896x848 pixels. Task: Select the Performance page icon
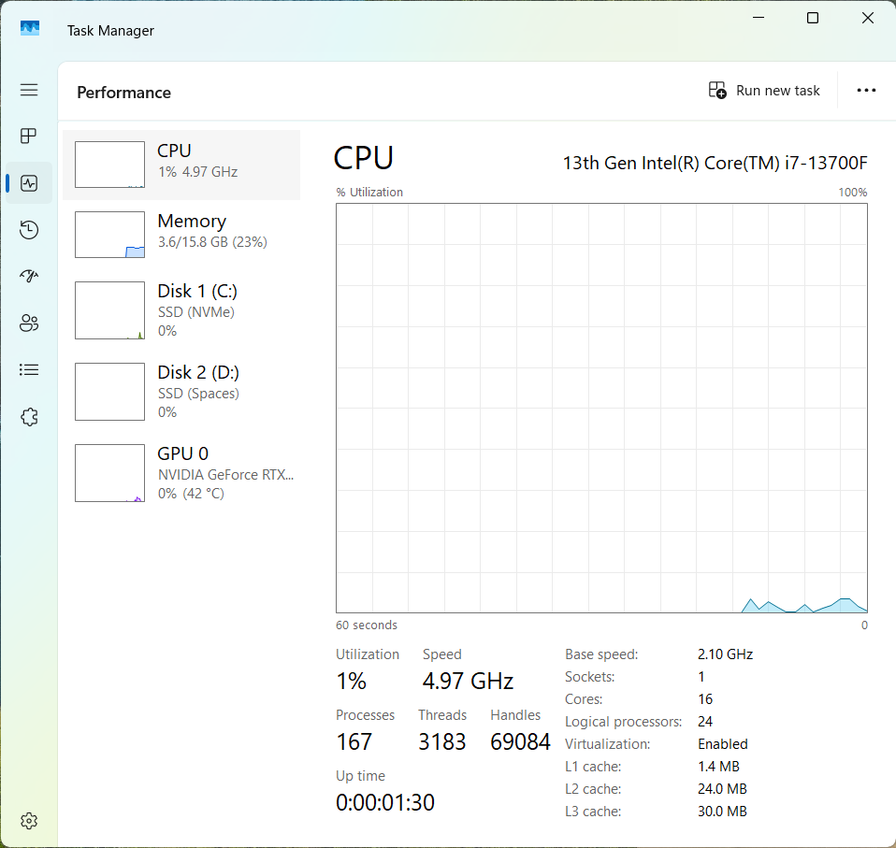tap(29, 183)
